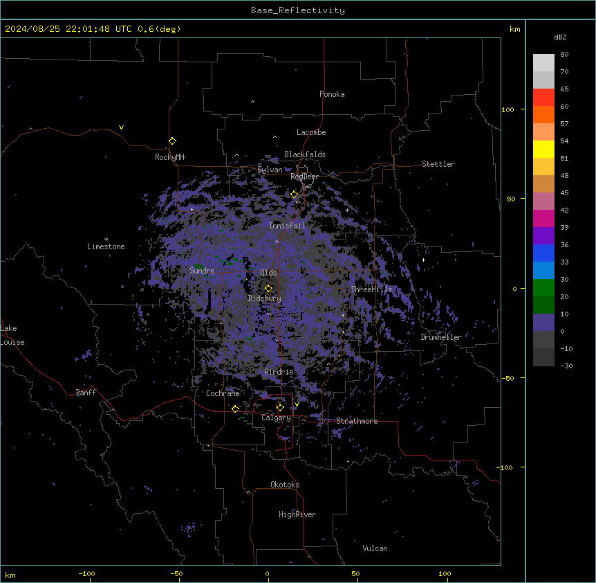Click the white plus marker east of ThreeHills
This screenshot has height=583, width=596.
click(x=423, y=260)
